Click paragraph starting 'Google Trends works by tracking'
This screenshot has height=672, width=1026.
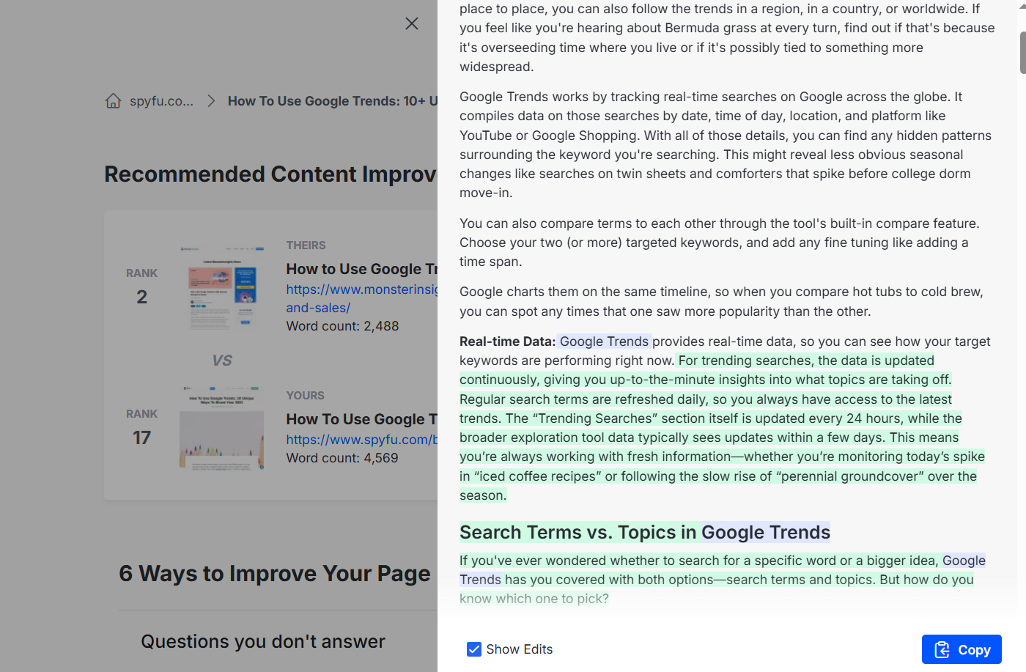(726, 145)
